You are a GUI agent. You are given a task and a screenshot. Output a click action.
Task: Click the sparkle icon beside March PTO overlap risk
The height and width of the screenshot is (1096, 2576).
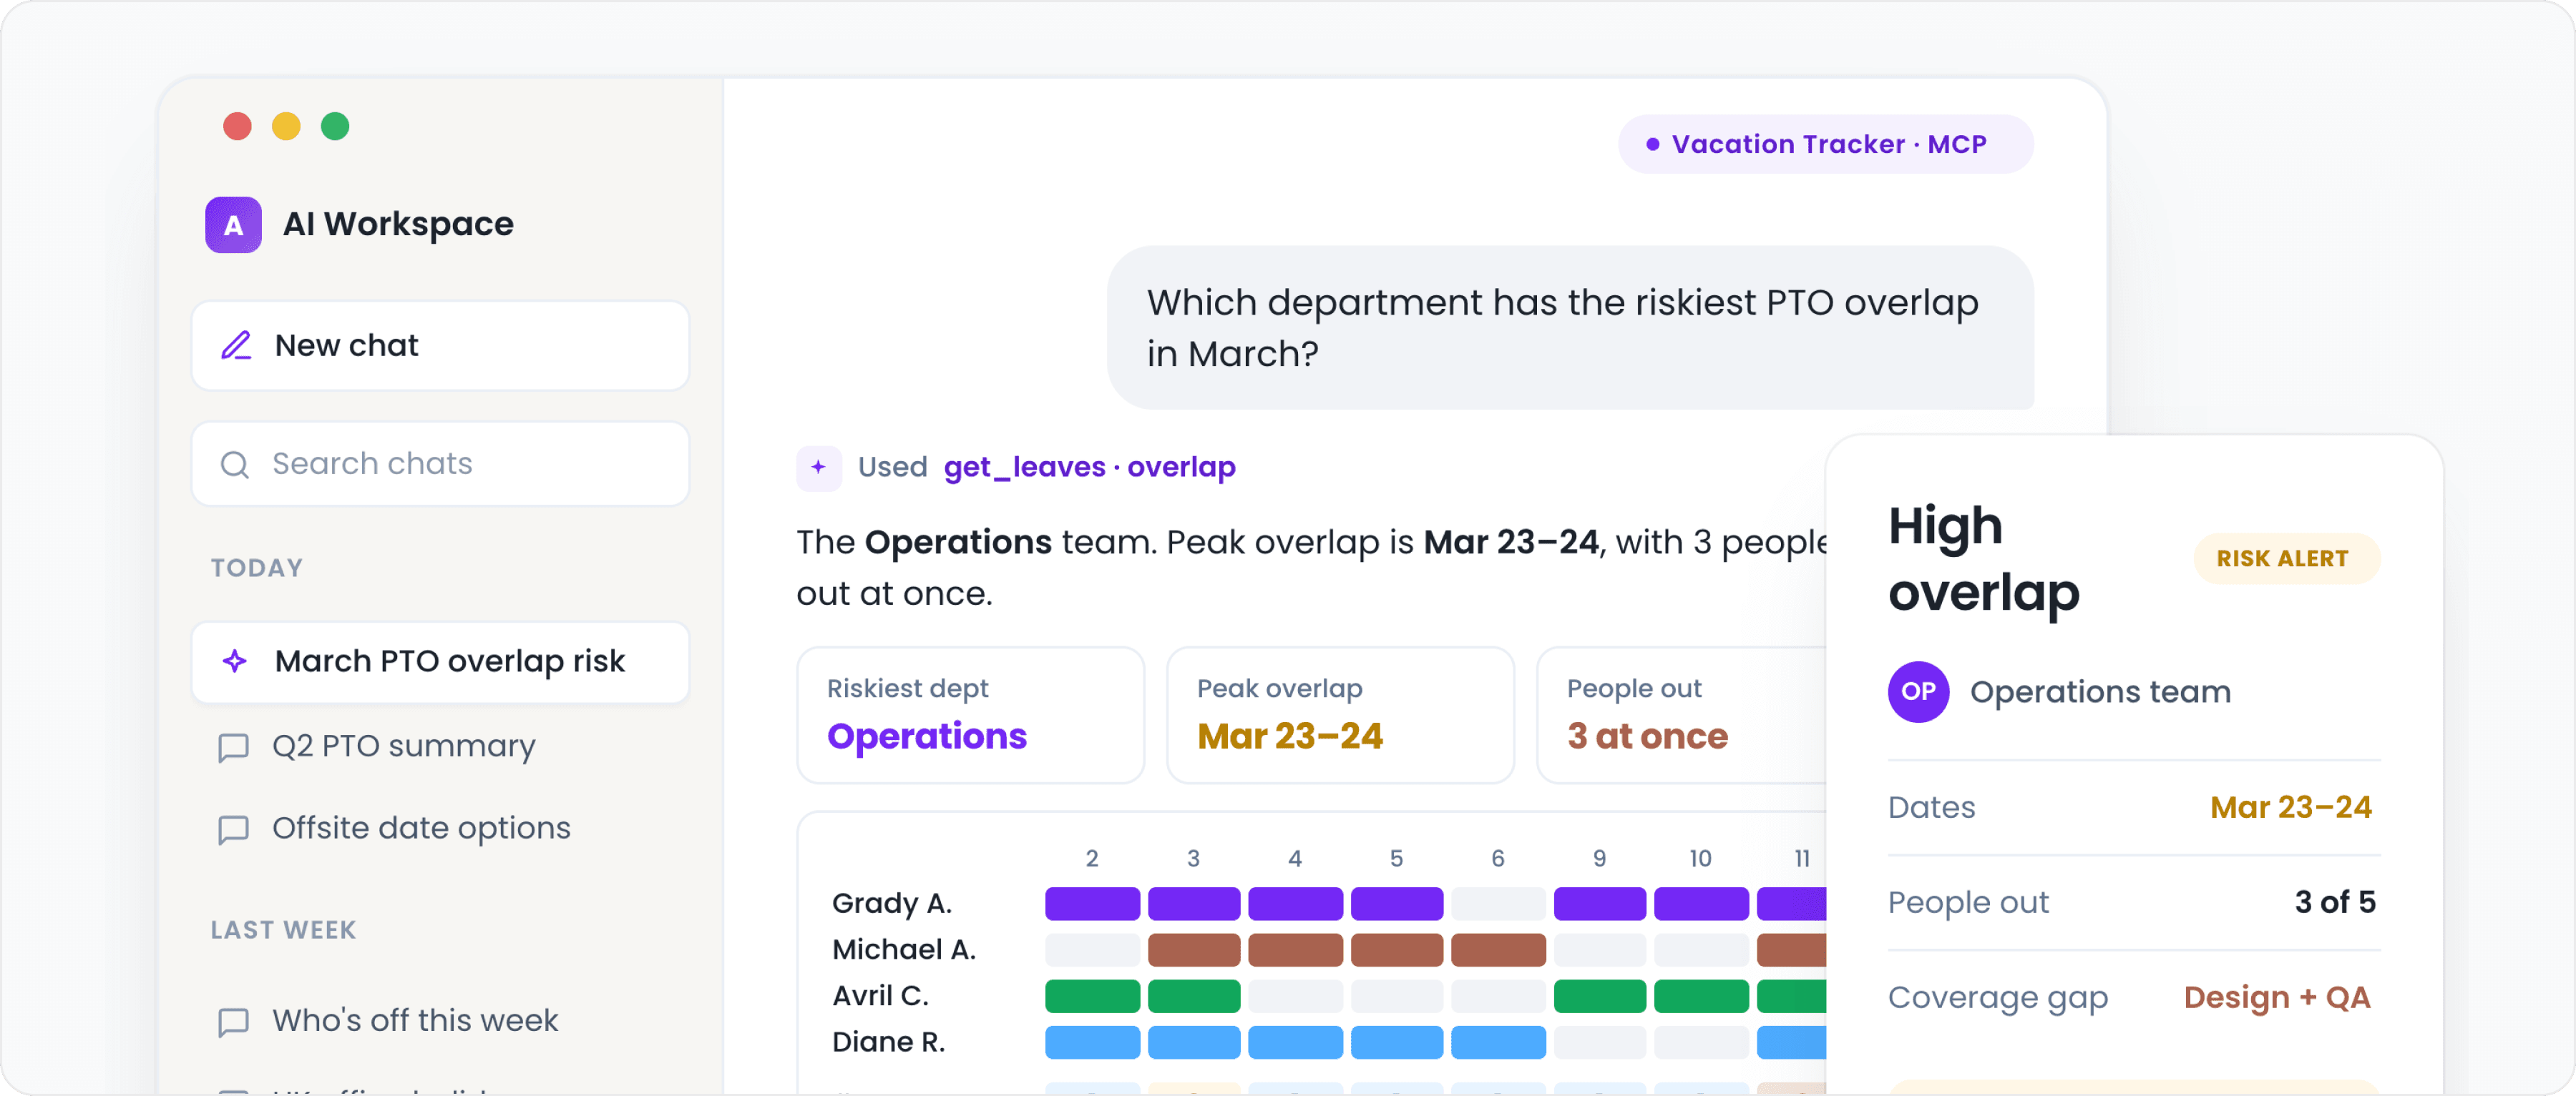235,661
